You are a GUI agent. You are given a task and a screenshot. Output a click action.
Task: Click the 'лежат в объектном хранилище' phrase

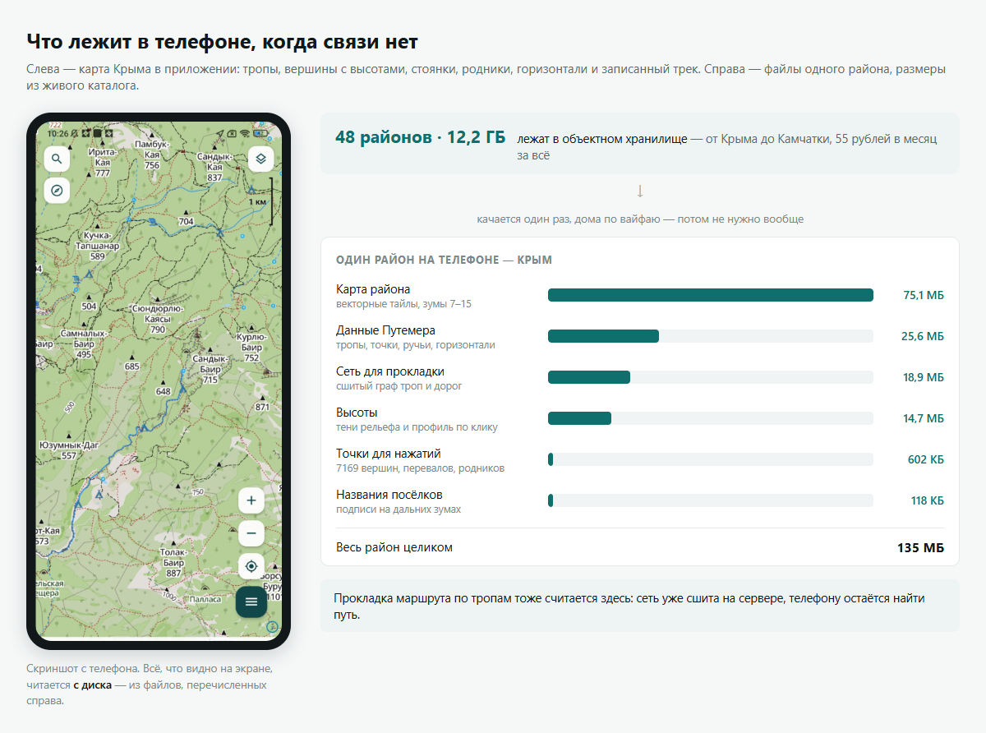602,140
